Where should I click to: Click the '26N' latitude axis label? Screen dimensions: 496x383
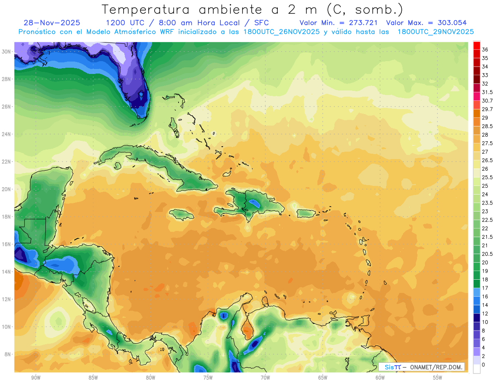6,106
